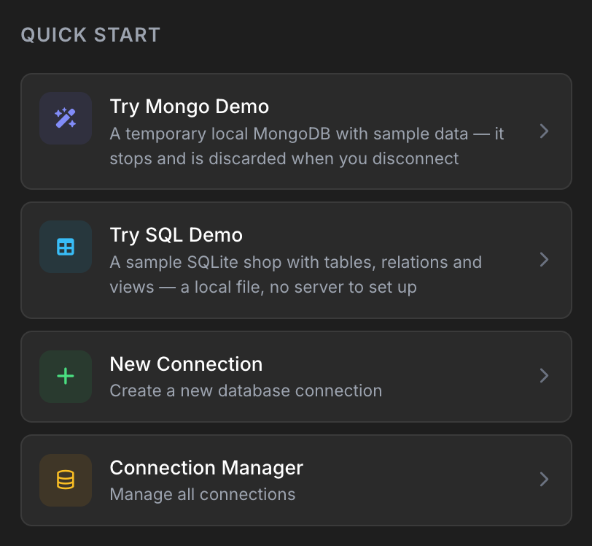Start the Try SQL Demo title
Screen dimensions: 592x546
[176, 235]
